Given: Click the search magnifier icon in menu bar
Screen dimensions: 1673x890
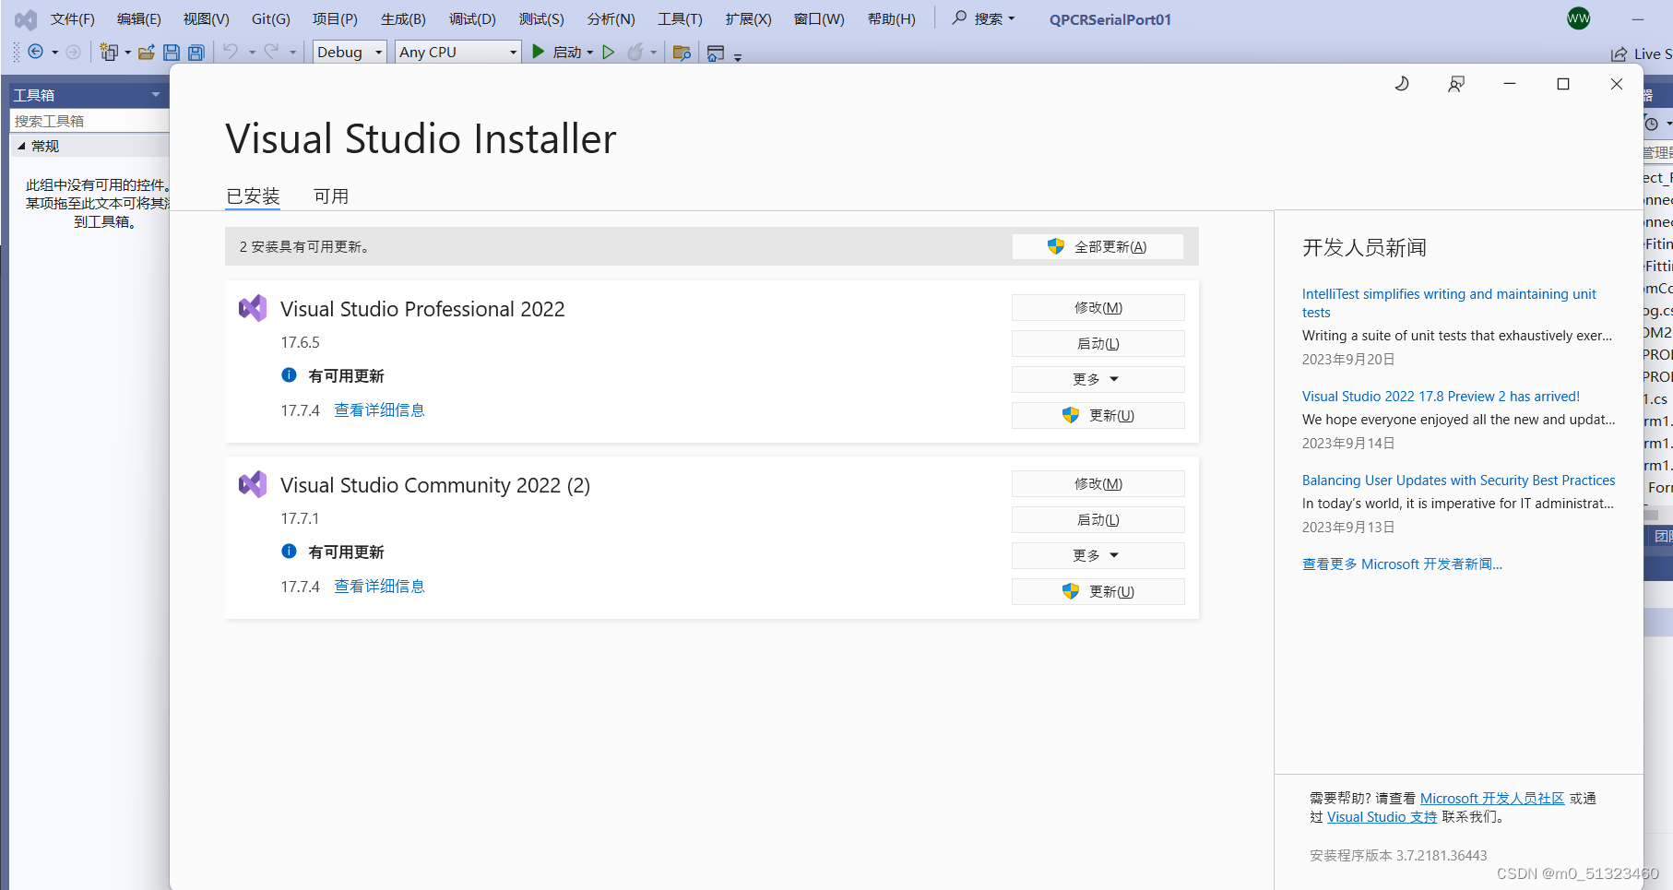Looking at the screenshot, I should pyautogui.click(x=959, y=18).
